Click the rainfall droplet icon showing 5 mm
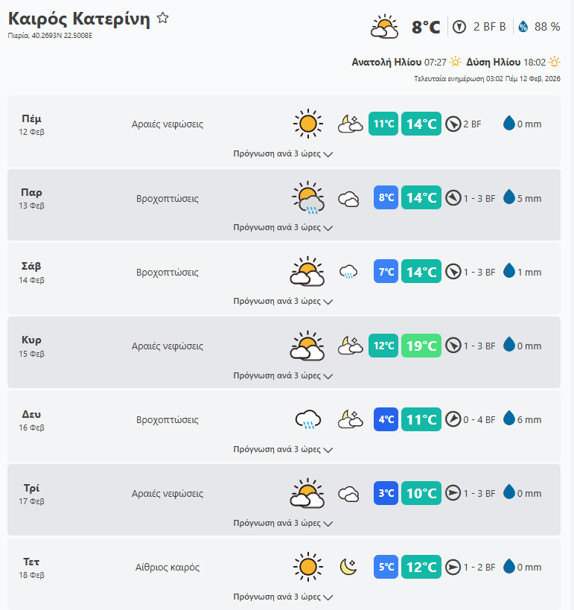The image size is (574, 610). pyautogui.click(x=509, y=198)
